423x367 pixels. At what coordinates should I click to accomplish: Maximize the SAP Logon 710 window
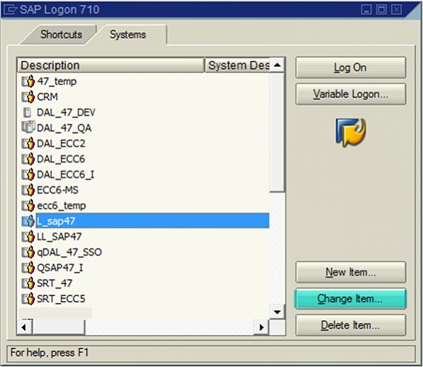pyautogui.click(x=381, y=10)
